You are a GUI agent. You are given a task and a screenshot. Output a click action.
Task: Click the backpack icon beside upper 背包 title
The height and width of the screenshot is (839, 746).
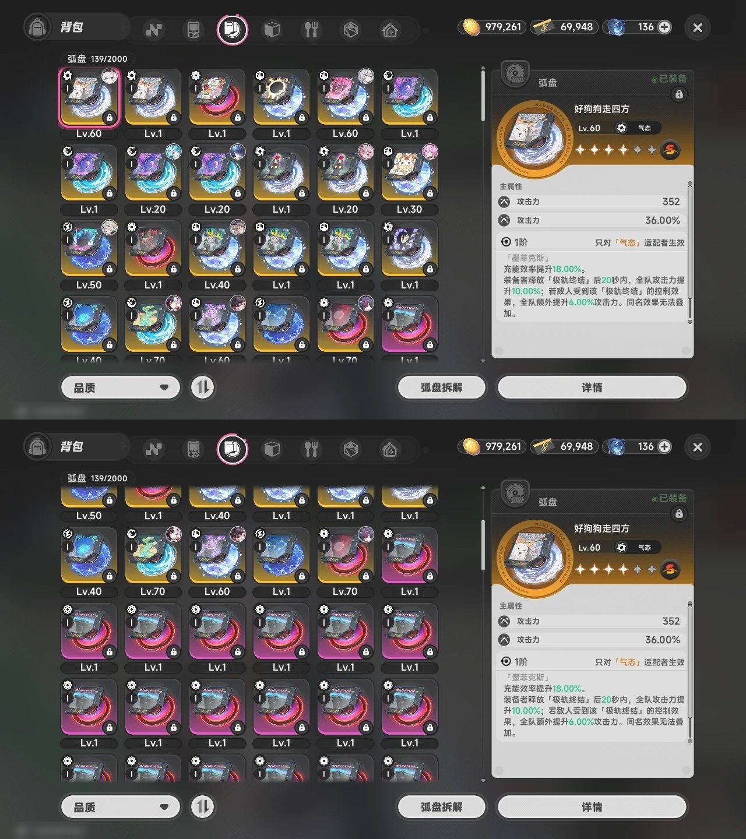pos(37,27)
